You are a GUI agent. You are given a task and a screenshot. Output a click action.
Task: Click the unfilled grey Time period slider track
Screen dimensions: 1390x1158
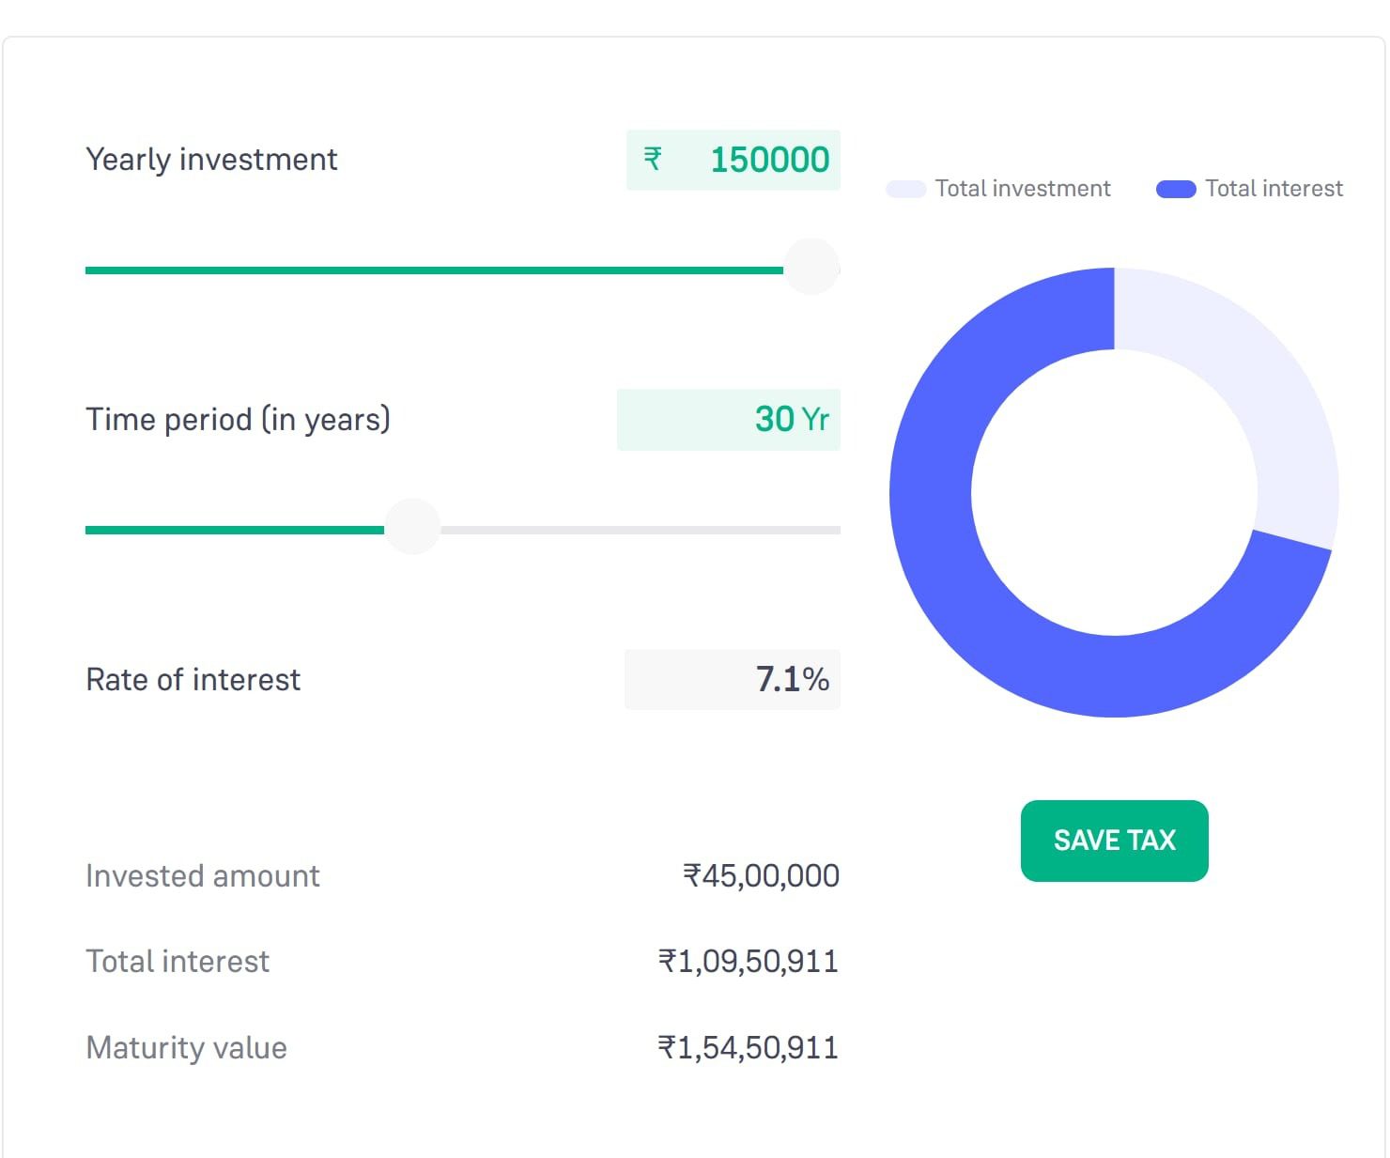pos(639,531)
